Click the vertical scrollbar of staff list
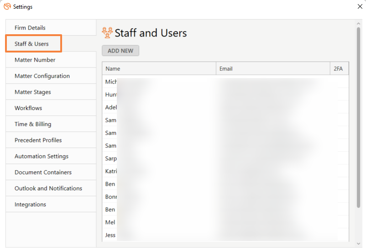 (358, 114)
